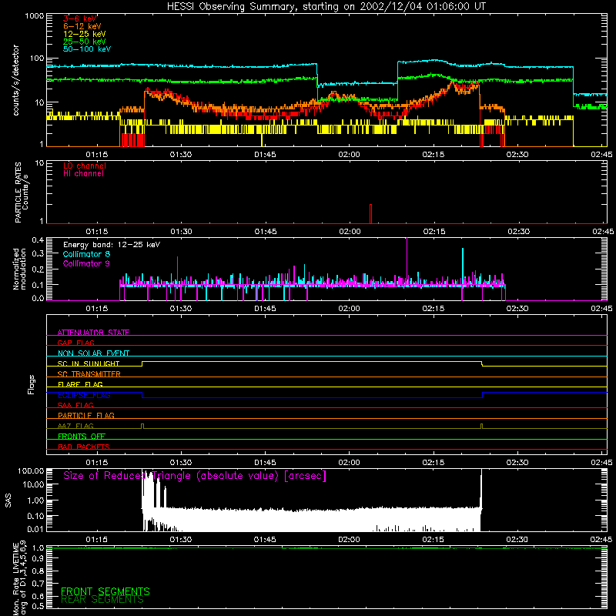This screenshot has width=616, height=616.
Task: Click the '0.10' tick on SAS axis
Action: pos(35,516)
